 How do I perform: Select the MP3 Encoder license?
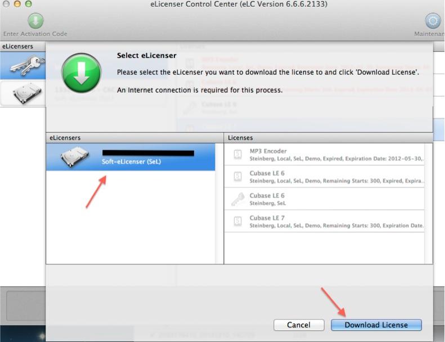coord(324,154)
